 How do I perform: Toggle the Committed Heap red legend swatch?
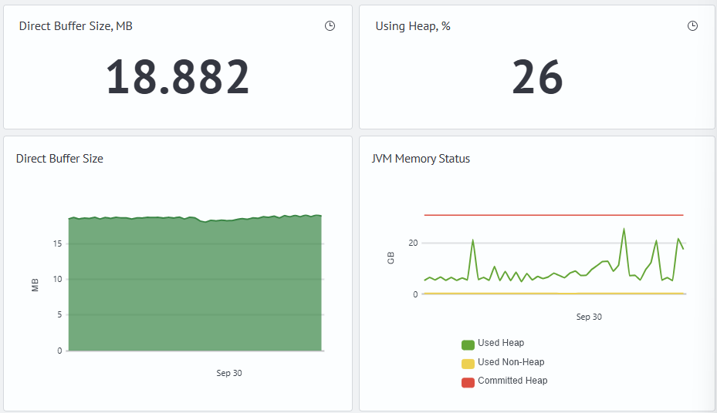click(x=468, y=382)
